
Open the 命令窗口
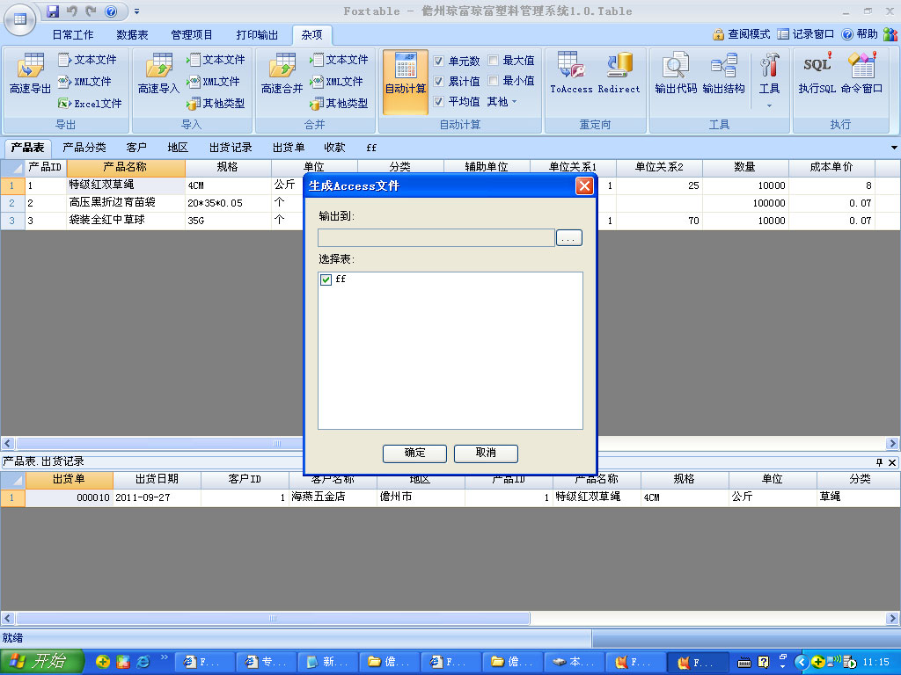point(861,74)
